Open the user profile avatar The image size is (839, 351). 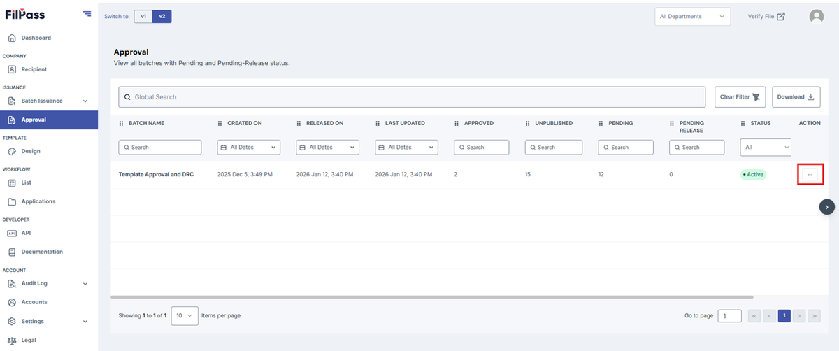click(816, 16)
